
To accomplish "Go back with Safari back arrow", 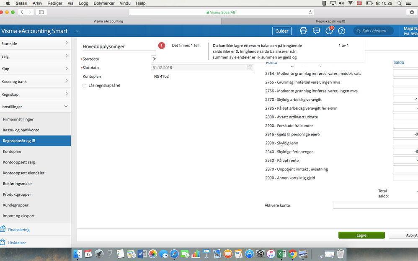I will pyautogui.click(x=22, y=12).
